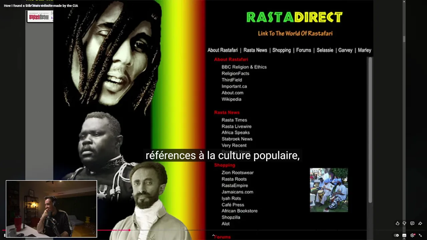Follow the About.com link

233,93
